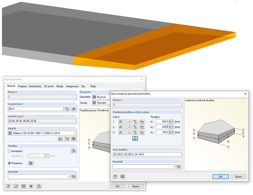This screenshot has height=195, width=253.
Task: Click comment library icon in Upravit plochu dialog
Action: (74, 177)
